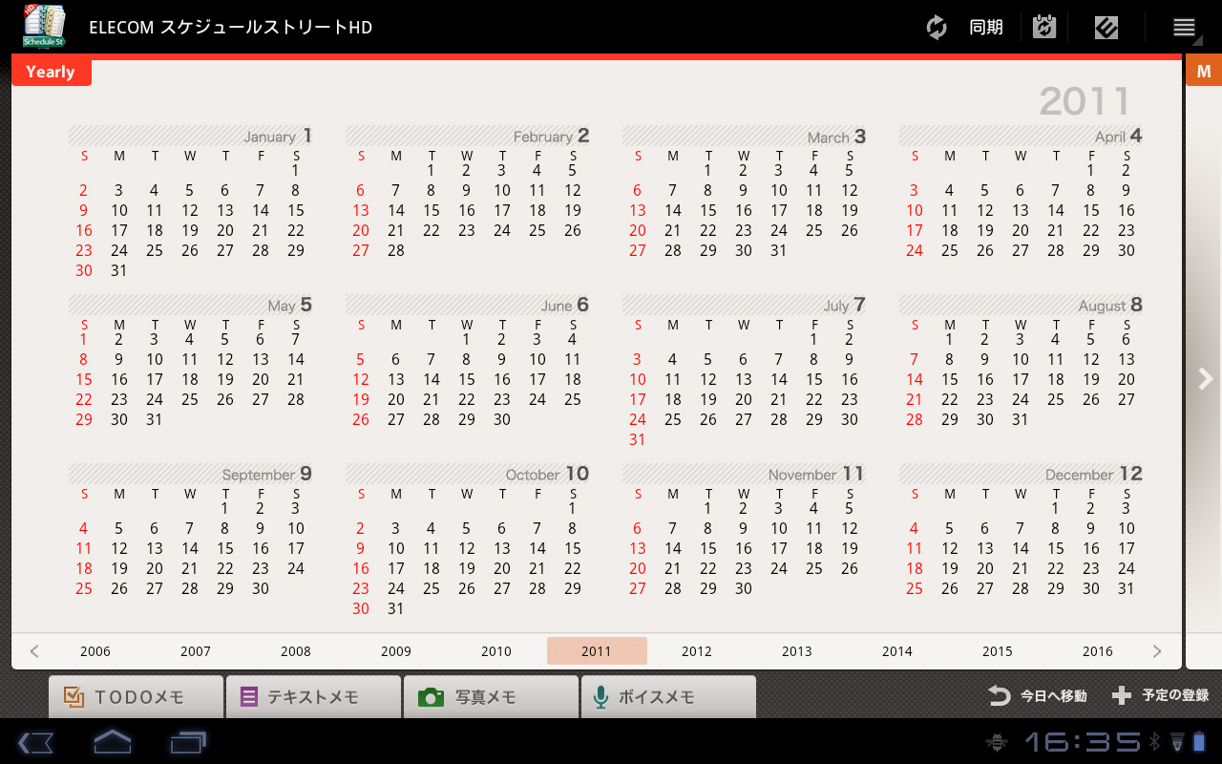Tap the TODOメモ checklist icon
This screenshot has height=764, width=1222.
(x=74, y=697)
